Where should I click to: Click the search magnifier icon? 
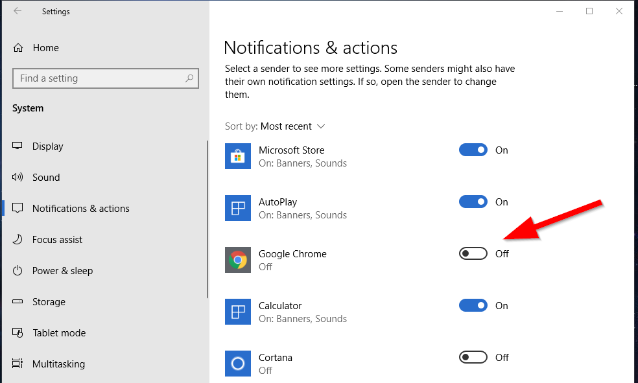pos(189,78)
